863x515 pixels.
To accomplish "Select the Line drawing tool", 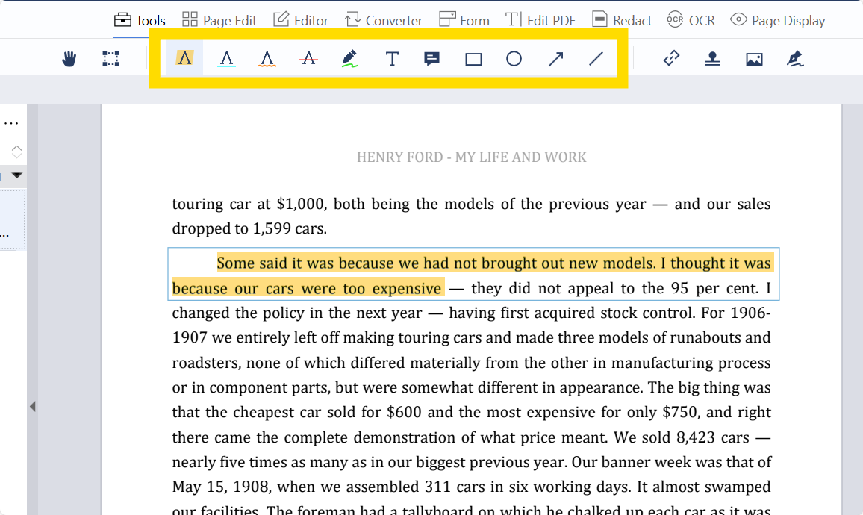I will [x=596, y=58].
